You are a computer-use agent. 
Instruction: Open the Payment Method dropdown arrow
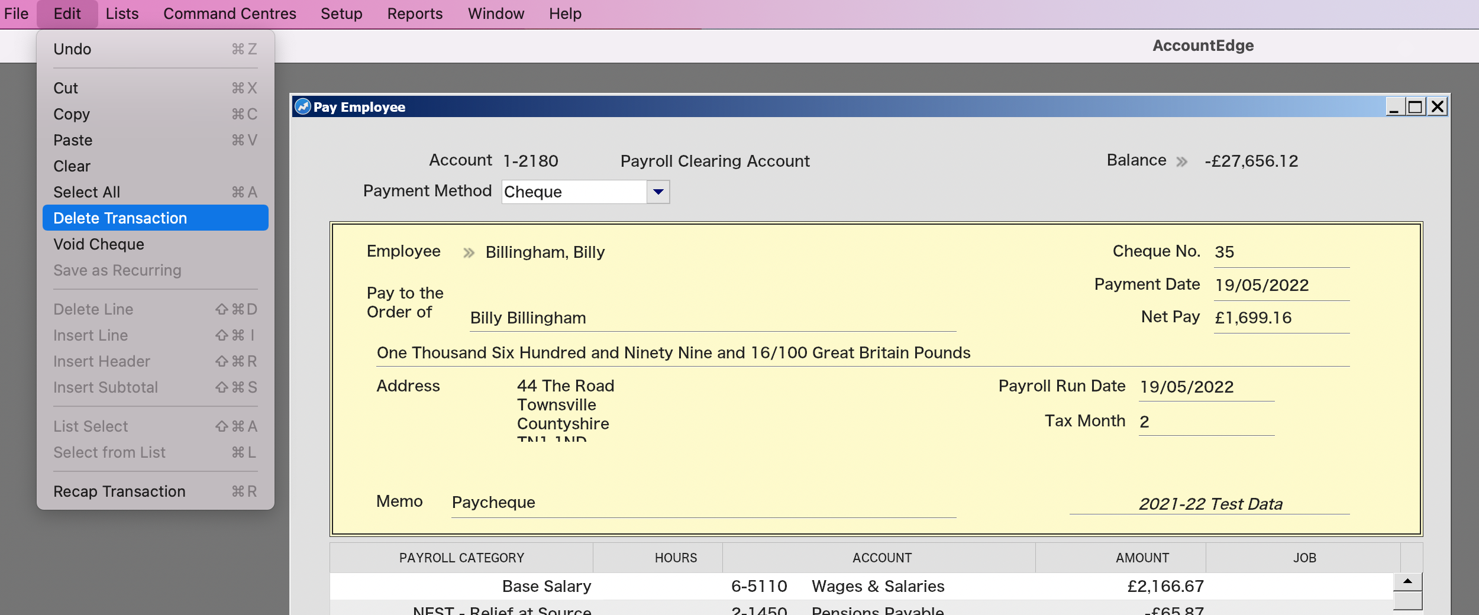coord(658,192)
